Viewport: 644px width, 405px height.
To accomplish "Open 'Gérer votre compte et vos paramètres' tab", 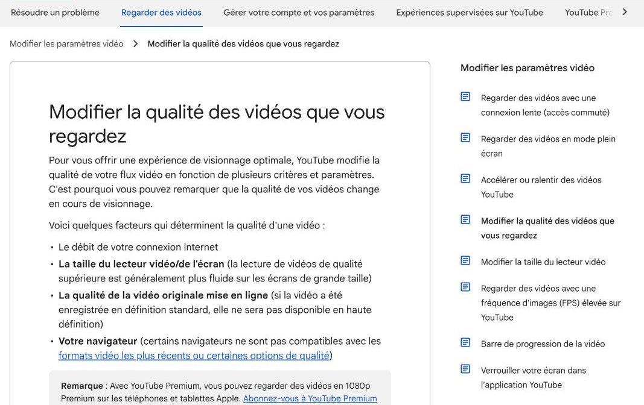I will (299, 13).
